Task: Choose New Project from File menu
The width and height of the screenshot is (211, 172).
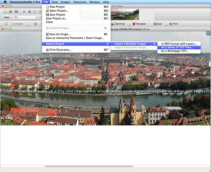Action: (76, 7)
